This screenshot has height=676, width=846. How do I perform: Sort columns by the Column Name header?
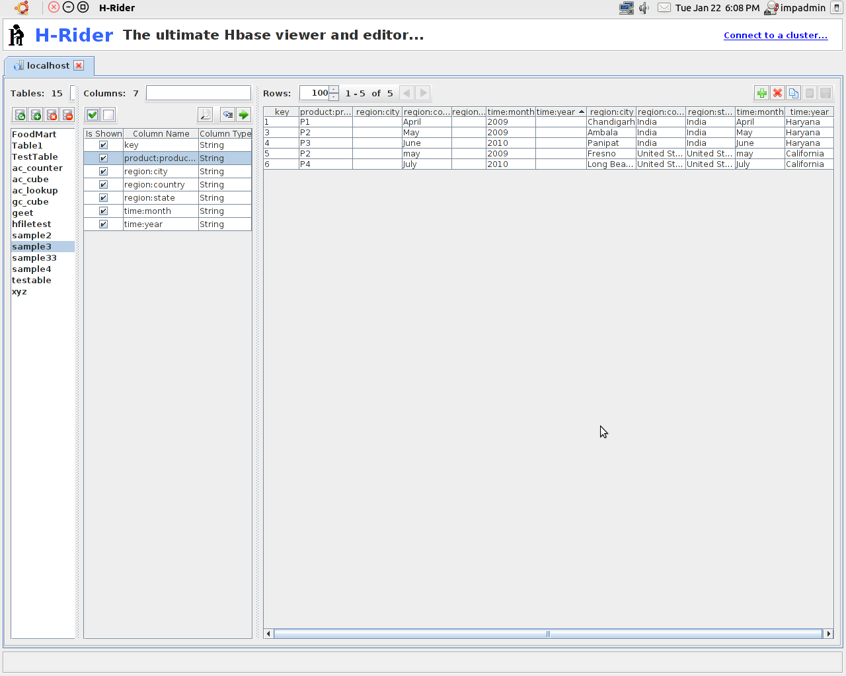(161, 133)
